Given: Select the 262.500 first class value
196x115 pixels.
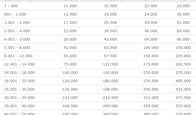Looking at the screenshot, I should coord(183,64).
